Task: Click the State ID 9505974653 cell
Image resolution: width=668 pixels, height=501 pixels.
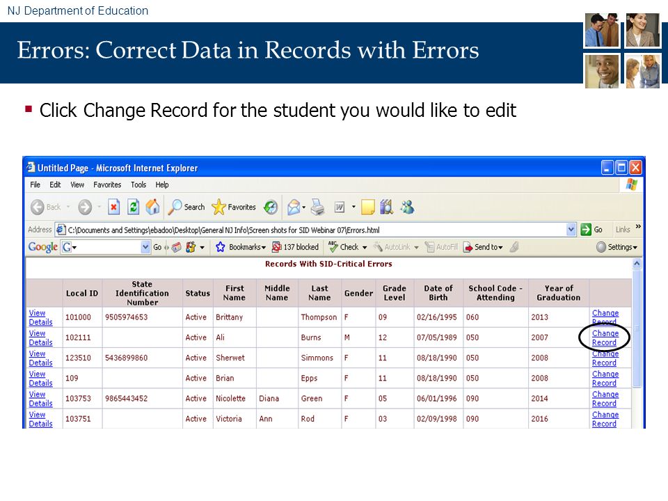Action: [142, 317]
